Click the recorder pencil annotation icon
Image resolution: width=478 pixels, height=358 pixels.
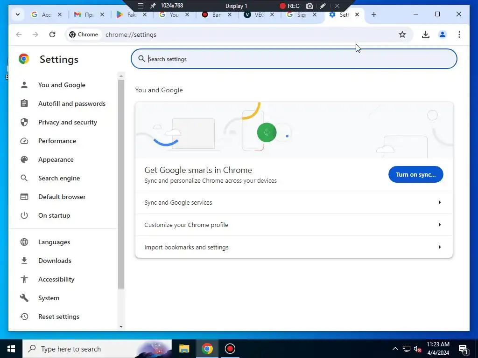323,6
